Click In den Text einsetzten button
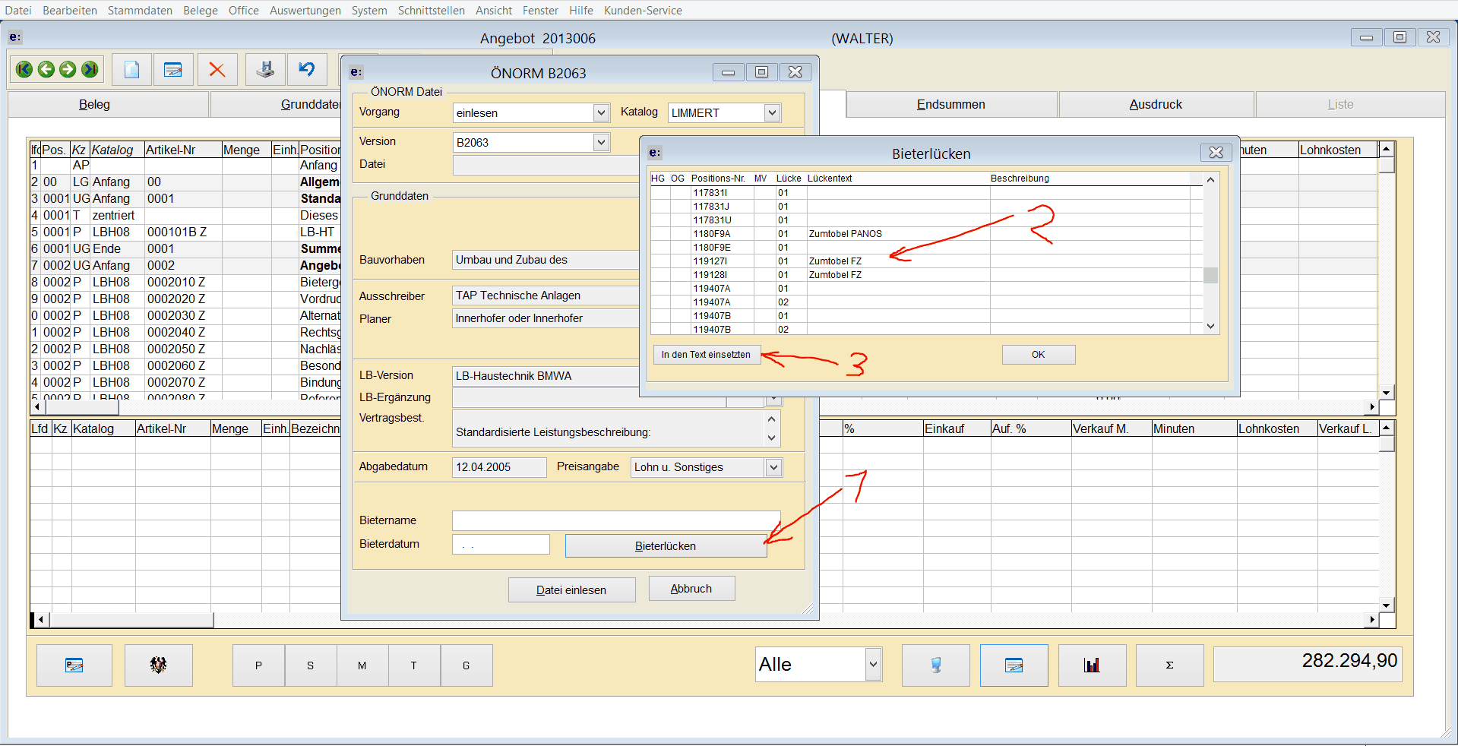This screenshot has height=746, width=1458. (706, 355)
